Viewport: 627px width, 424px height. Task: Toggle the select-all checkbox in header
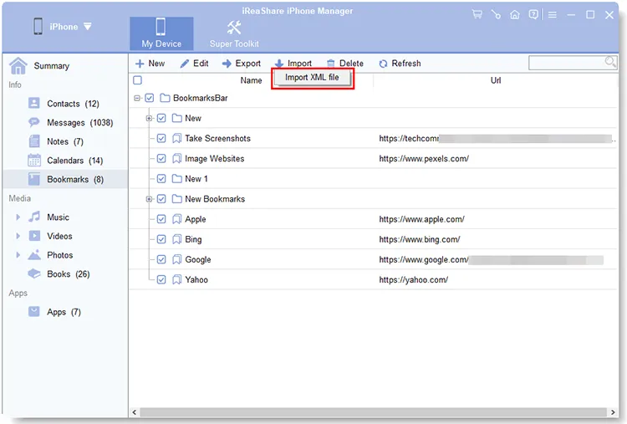[x=138, y=80]
